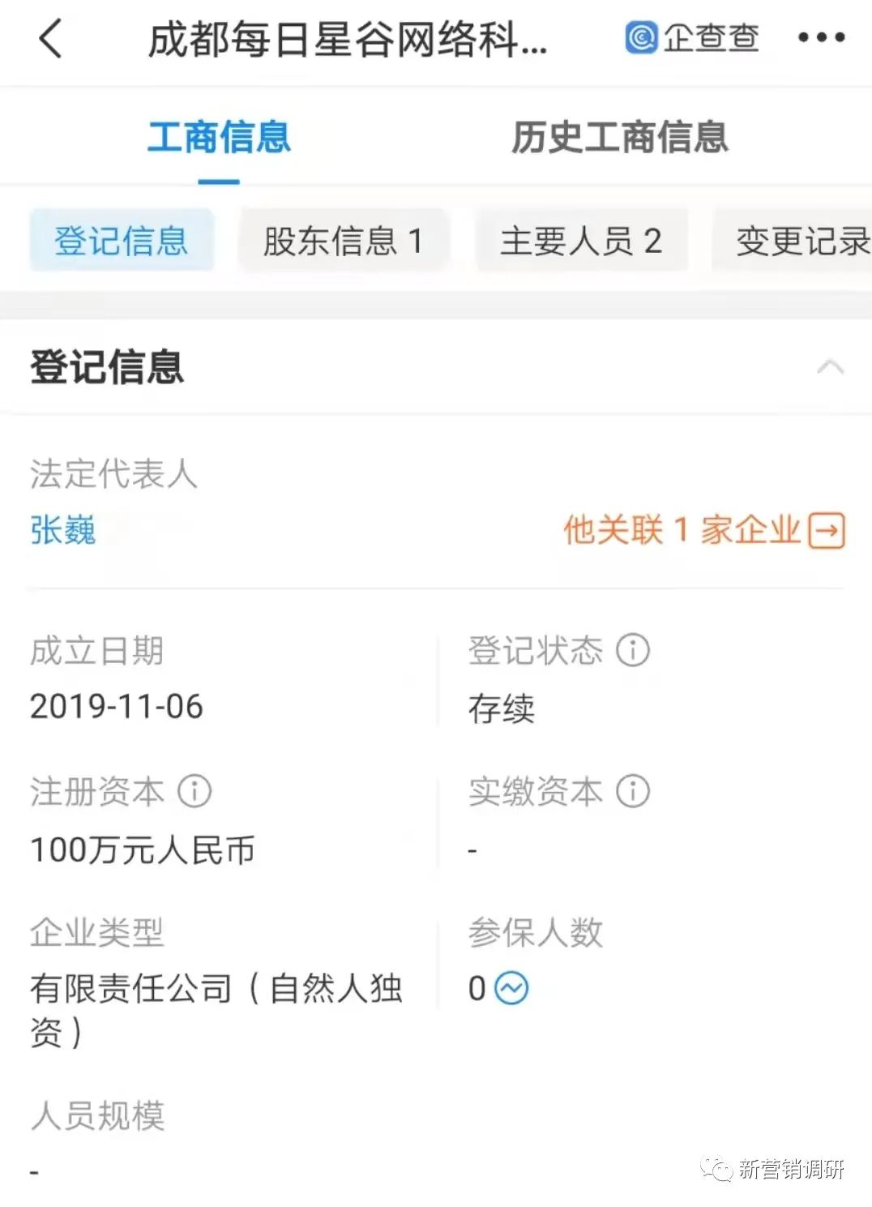Image resolution: width=872 pixels, height=1207 pixels.
Task: Select the 股东信息 1 chip
Action: tap(343, 240)
